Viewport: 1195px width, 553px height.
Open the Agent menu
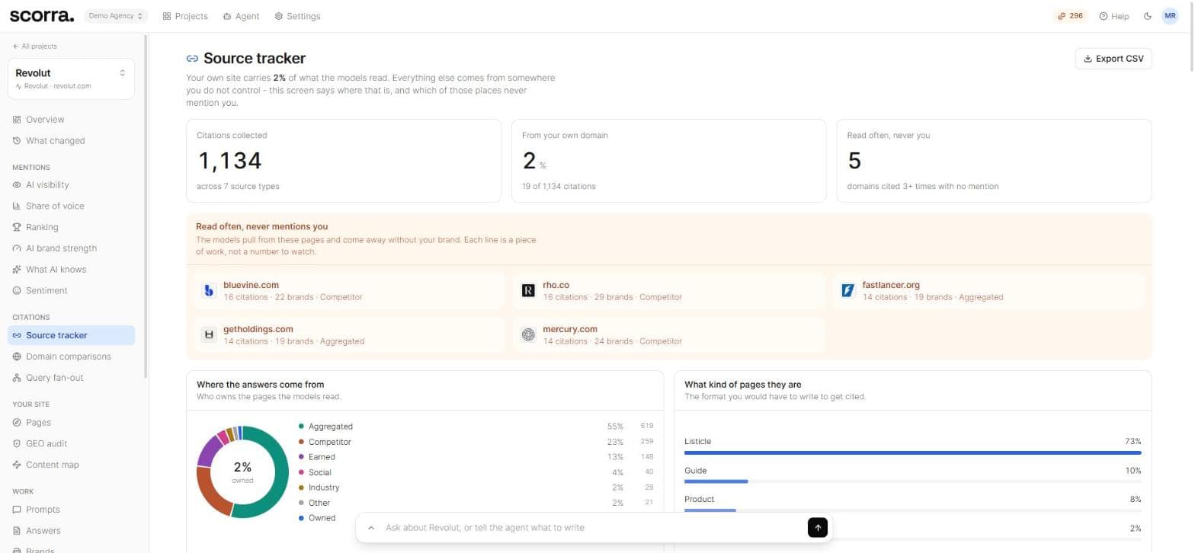[242, 16]
